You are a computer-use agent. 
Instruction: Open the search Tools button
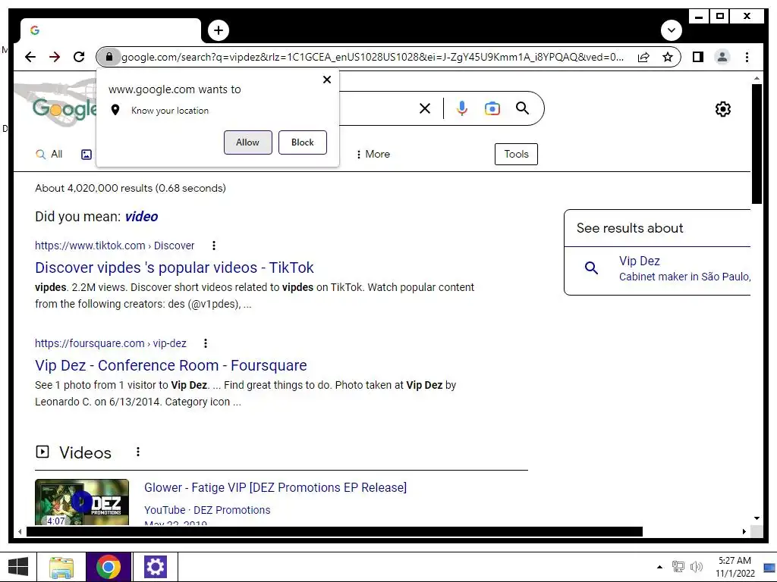(x=516, y=154)
